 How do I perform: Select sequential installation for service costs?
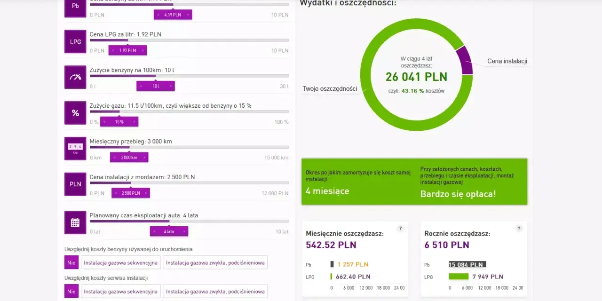click(120, 291)
